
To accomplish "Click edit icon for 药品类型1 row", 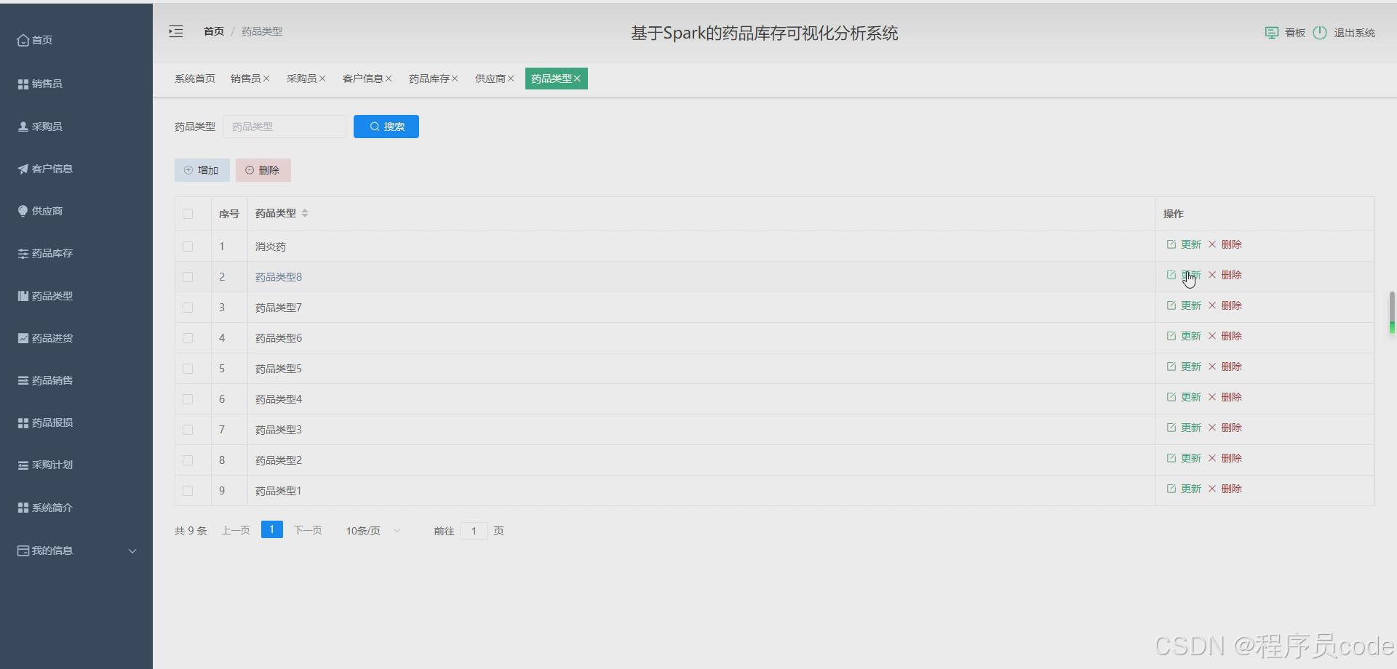I will tap(1171, 489).
